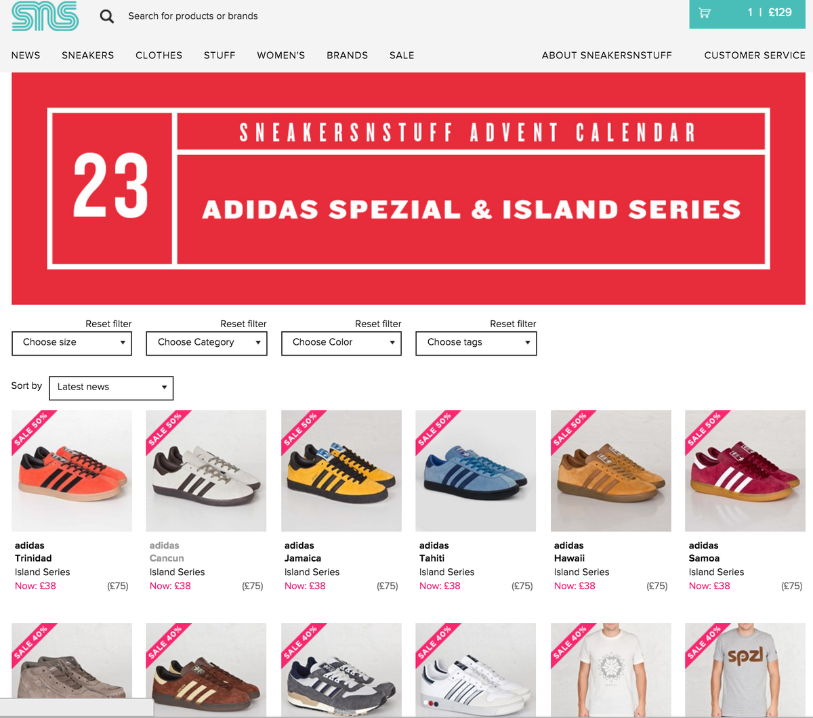
Task: Click the search products or brands field
Action: [x=193, y=16]
